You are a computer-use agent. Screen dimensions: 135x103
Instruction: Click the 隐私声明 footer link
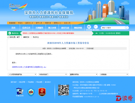[22, 82]
